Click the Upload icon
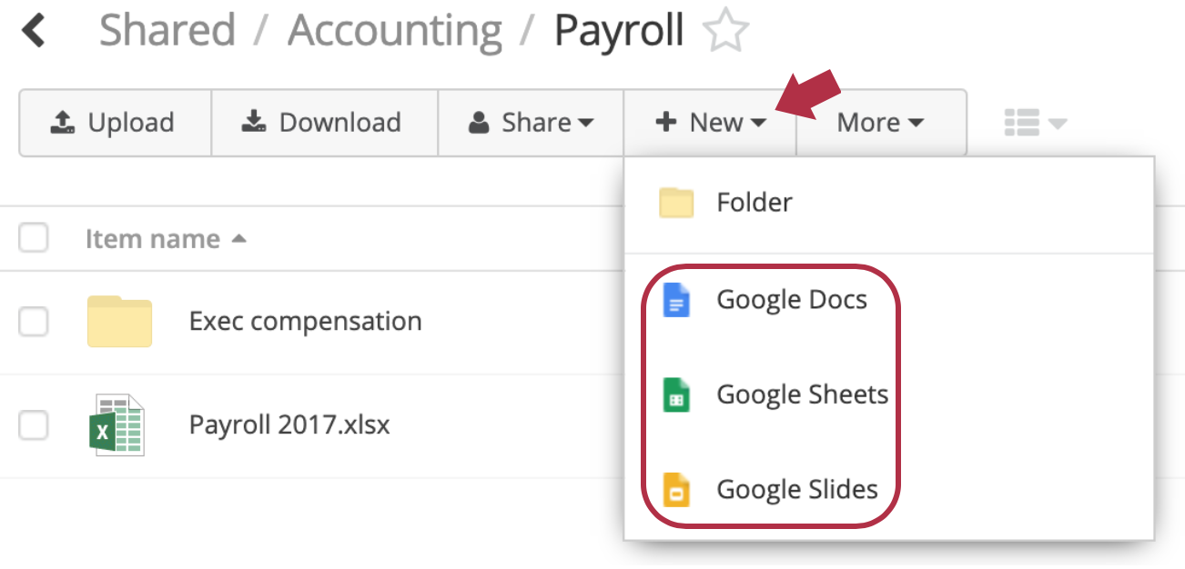The image size is (1185, 569). (x=62, y=121)
